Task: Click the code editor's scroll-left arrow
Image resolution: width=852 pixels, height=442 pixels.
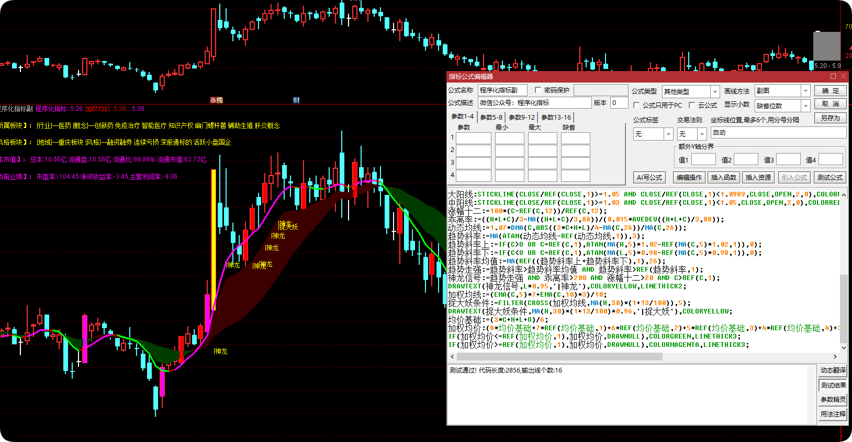Action: click(453, 356)
